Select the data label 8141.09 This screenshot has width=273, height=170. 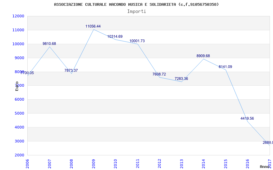coord(225,67)
